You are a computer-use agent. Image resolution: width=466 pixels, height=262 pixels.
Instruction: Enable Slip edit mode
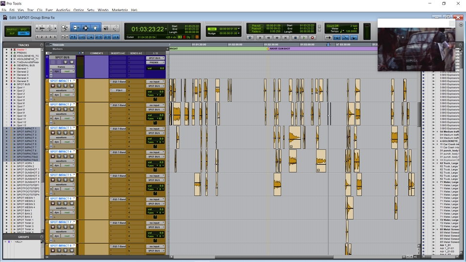coord(12,33)
